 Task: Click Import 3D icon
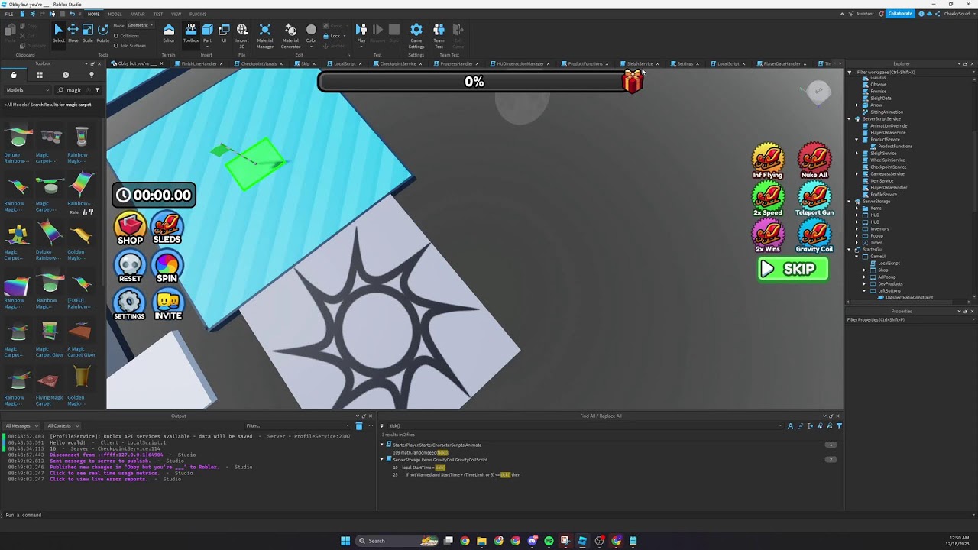[241, 34]
